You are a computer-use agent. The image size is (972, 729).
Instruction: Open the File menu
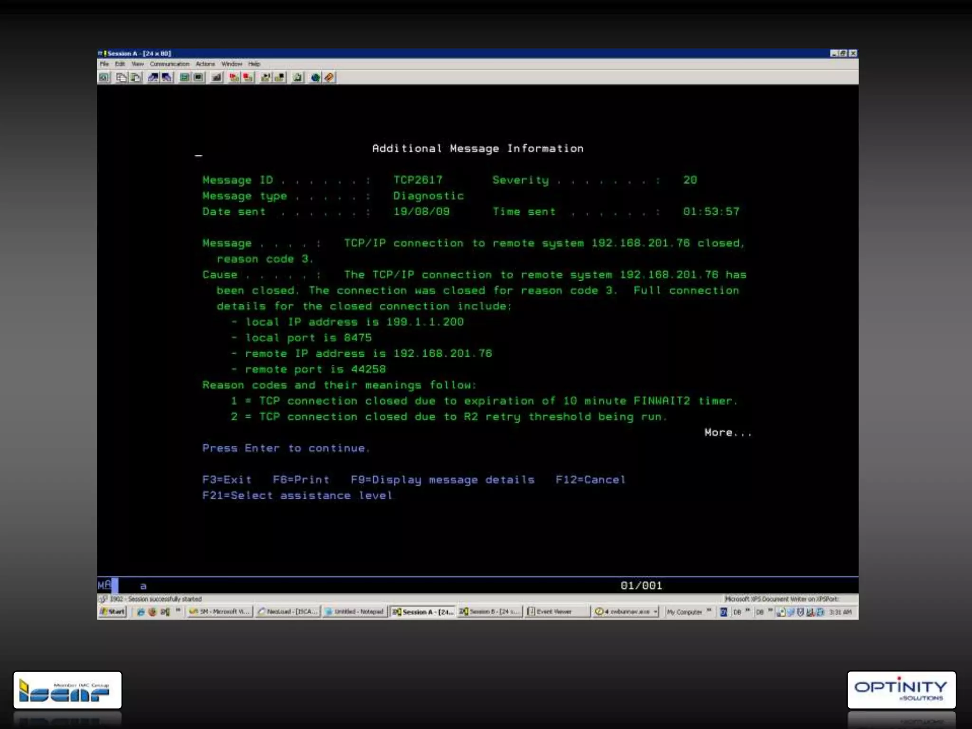pyautogui.click(x=104, y=64)
